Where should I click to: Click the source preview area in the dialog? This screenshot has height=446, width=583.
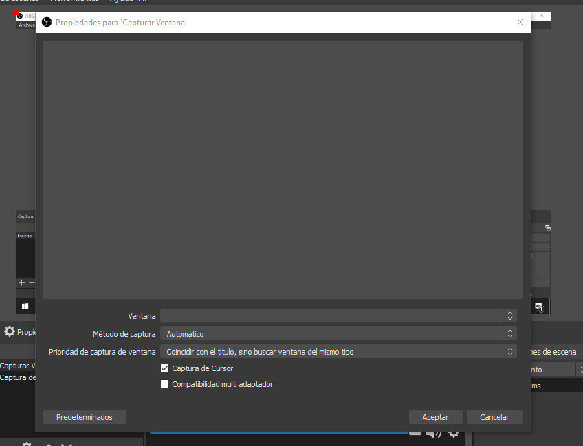tap(283, 170)
